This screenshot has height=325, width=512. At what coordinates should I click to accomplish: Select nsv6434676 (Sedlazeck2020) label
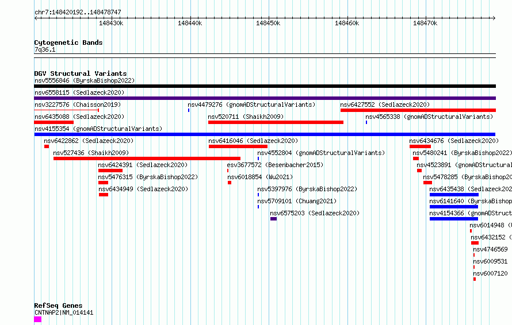point(454,141)
